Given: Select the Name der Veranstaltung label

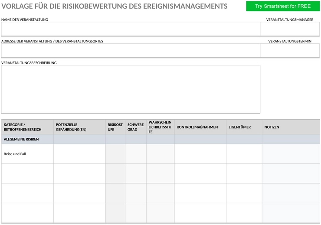Looking at the screenshot, I should (25, 20).
